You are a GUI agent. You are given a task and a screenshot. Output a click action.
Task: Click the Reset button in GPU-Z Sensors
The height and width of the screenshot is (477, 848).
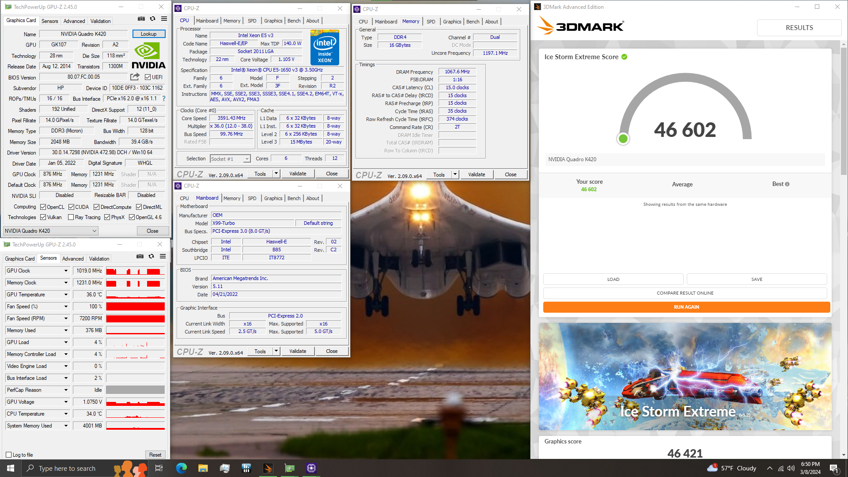155,454
